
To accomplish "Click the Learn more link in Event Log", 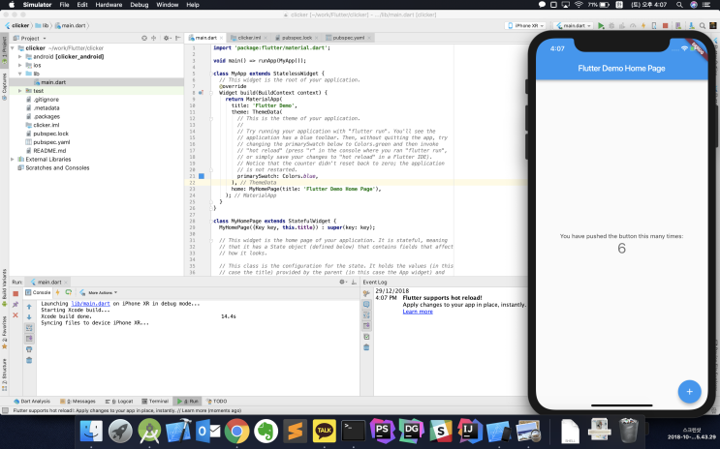I will pos(418,312).
